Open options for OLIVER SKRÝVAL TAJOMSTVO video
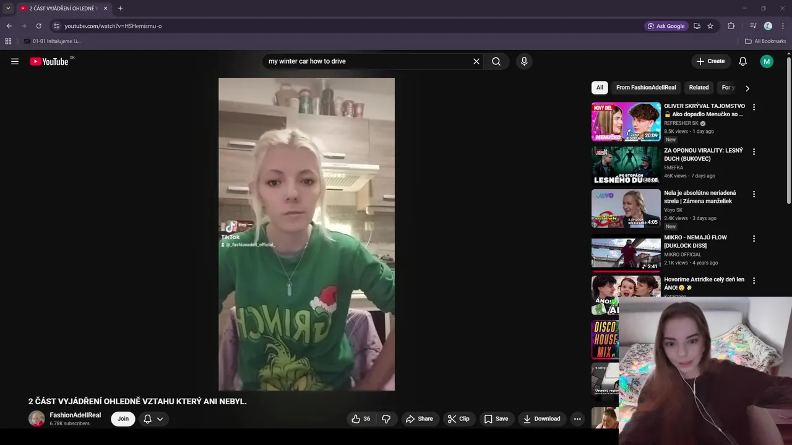The image size is (792, 445). point(754,107)
